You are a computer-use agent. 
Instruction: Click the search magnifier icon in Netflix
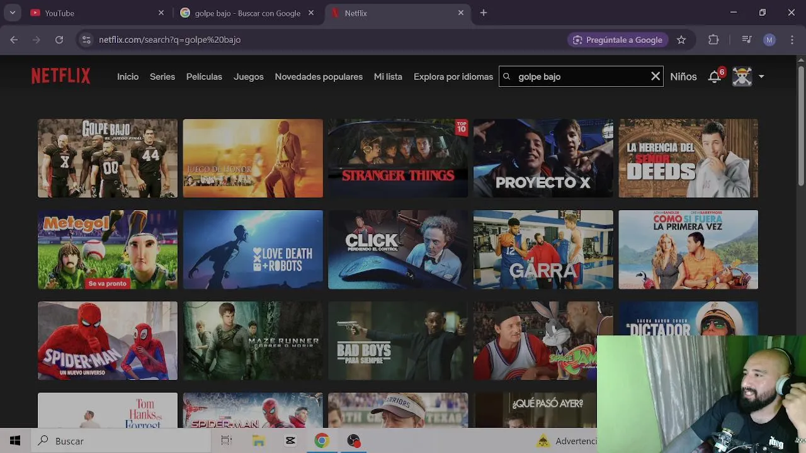(507, 77)
